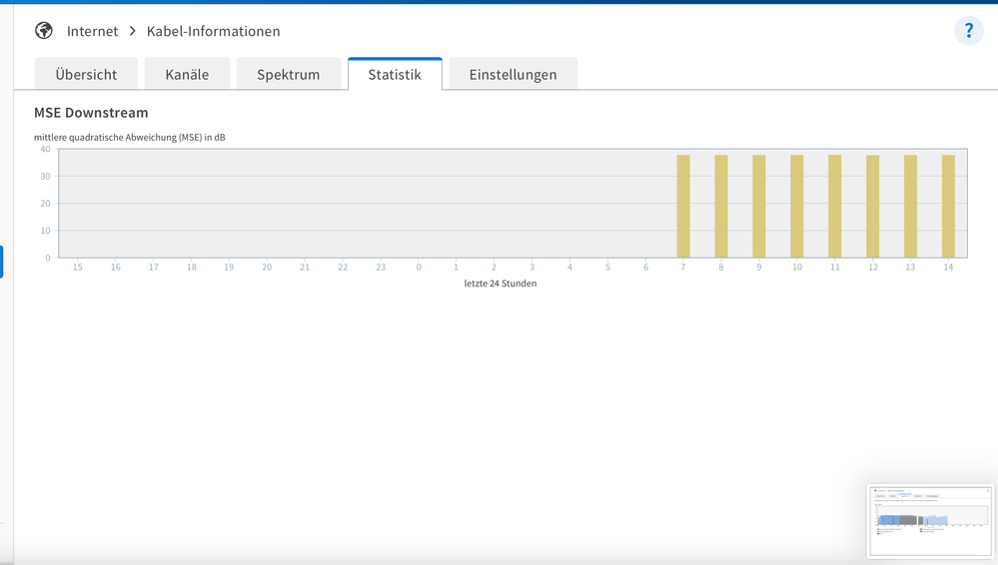Click the Internet globe icon
The width and height of the screenshot is (998, 565).
click(44, 31)
